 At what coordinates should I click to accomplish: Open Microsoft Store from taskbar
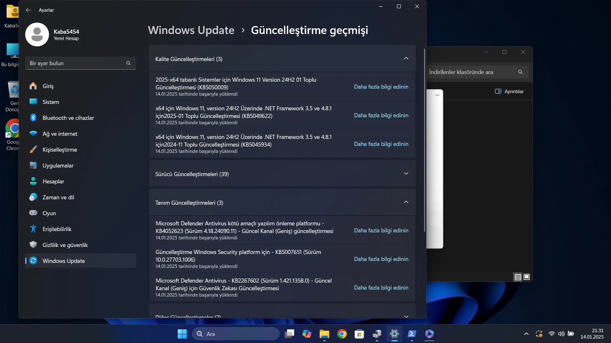(x=359, y=334)
